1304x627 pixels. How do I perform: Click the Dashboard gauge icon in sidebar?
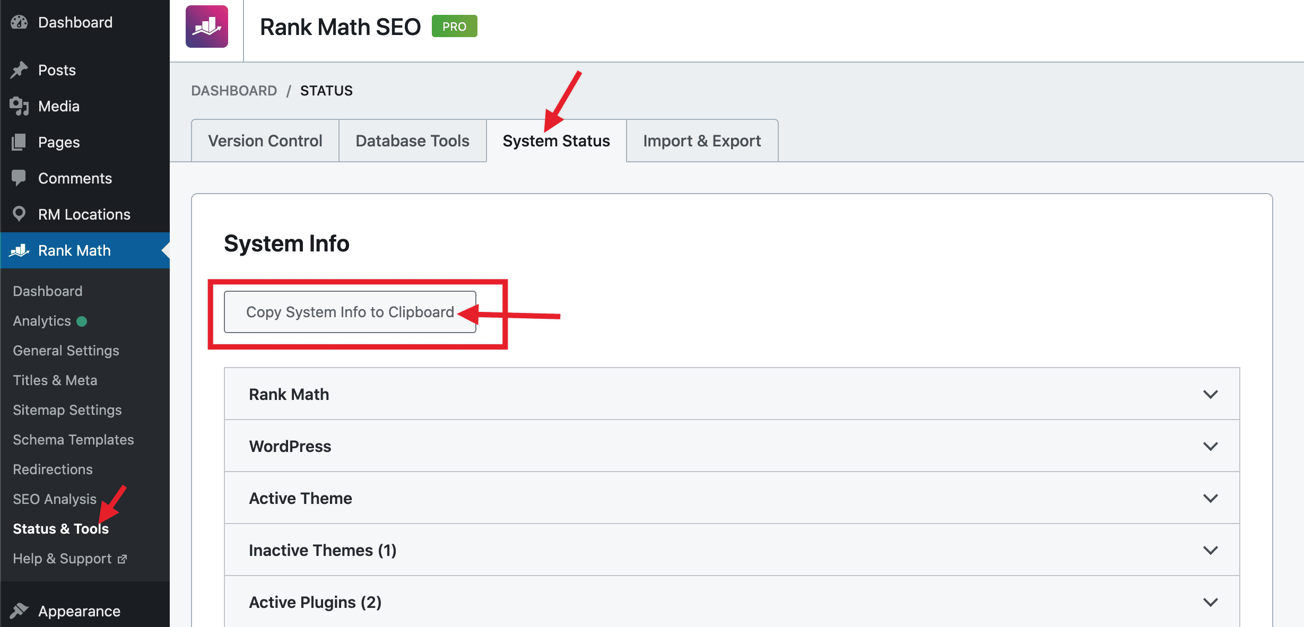click(x=19, y=22)
